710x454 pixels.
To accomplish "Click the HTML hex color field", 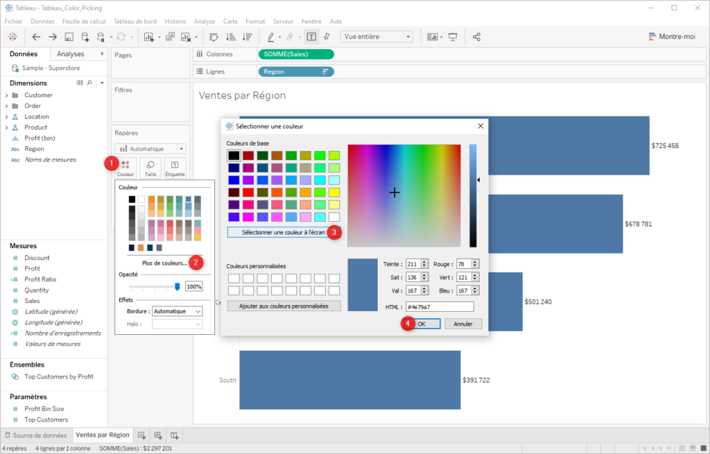I will tap(440, 307).
